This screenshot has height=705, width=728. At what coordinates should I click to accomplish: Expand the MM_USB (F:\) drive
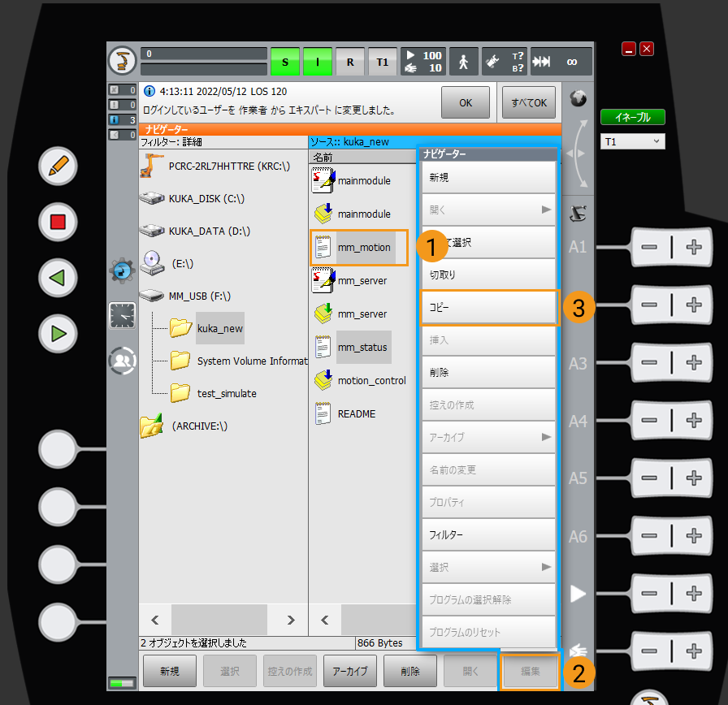(185, 296)
